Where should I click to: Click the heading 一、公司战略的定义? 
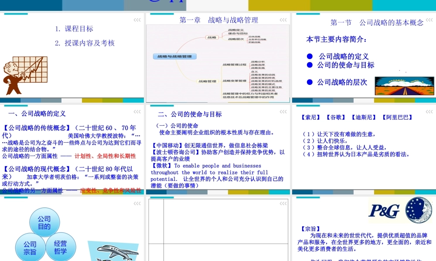click(37, 114)
